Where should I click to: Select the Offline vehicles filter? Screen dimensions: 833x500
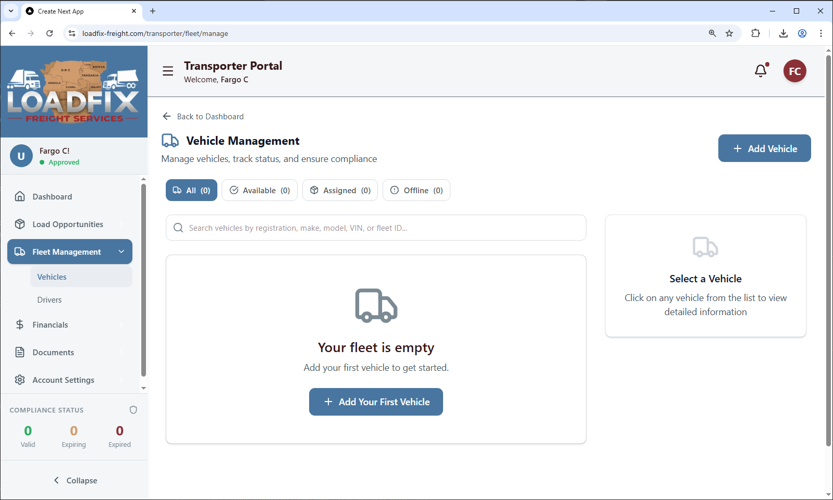tap(416, 191)
